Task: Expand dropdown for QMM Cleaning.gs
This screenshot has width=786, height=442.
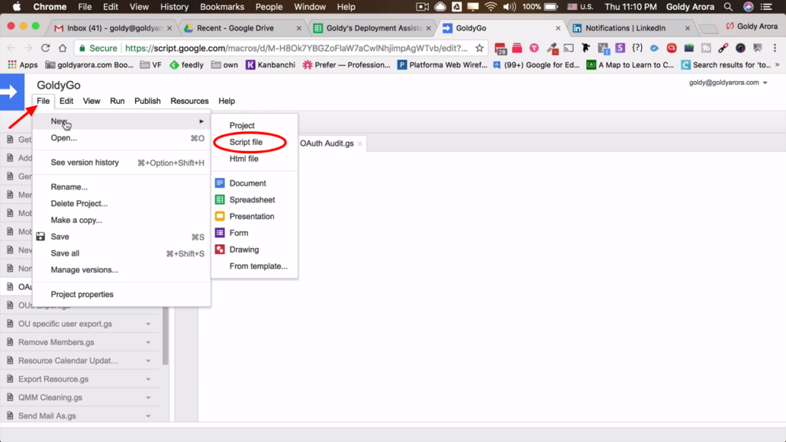Action: (148, 398)
